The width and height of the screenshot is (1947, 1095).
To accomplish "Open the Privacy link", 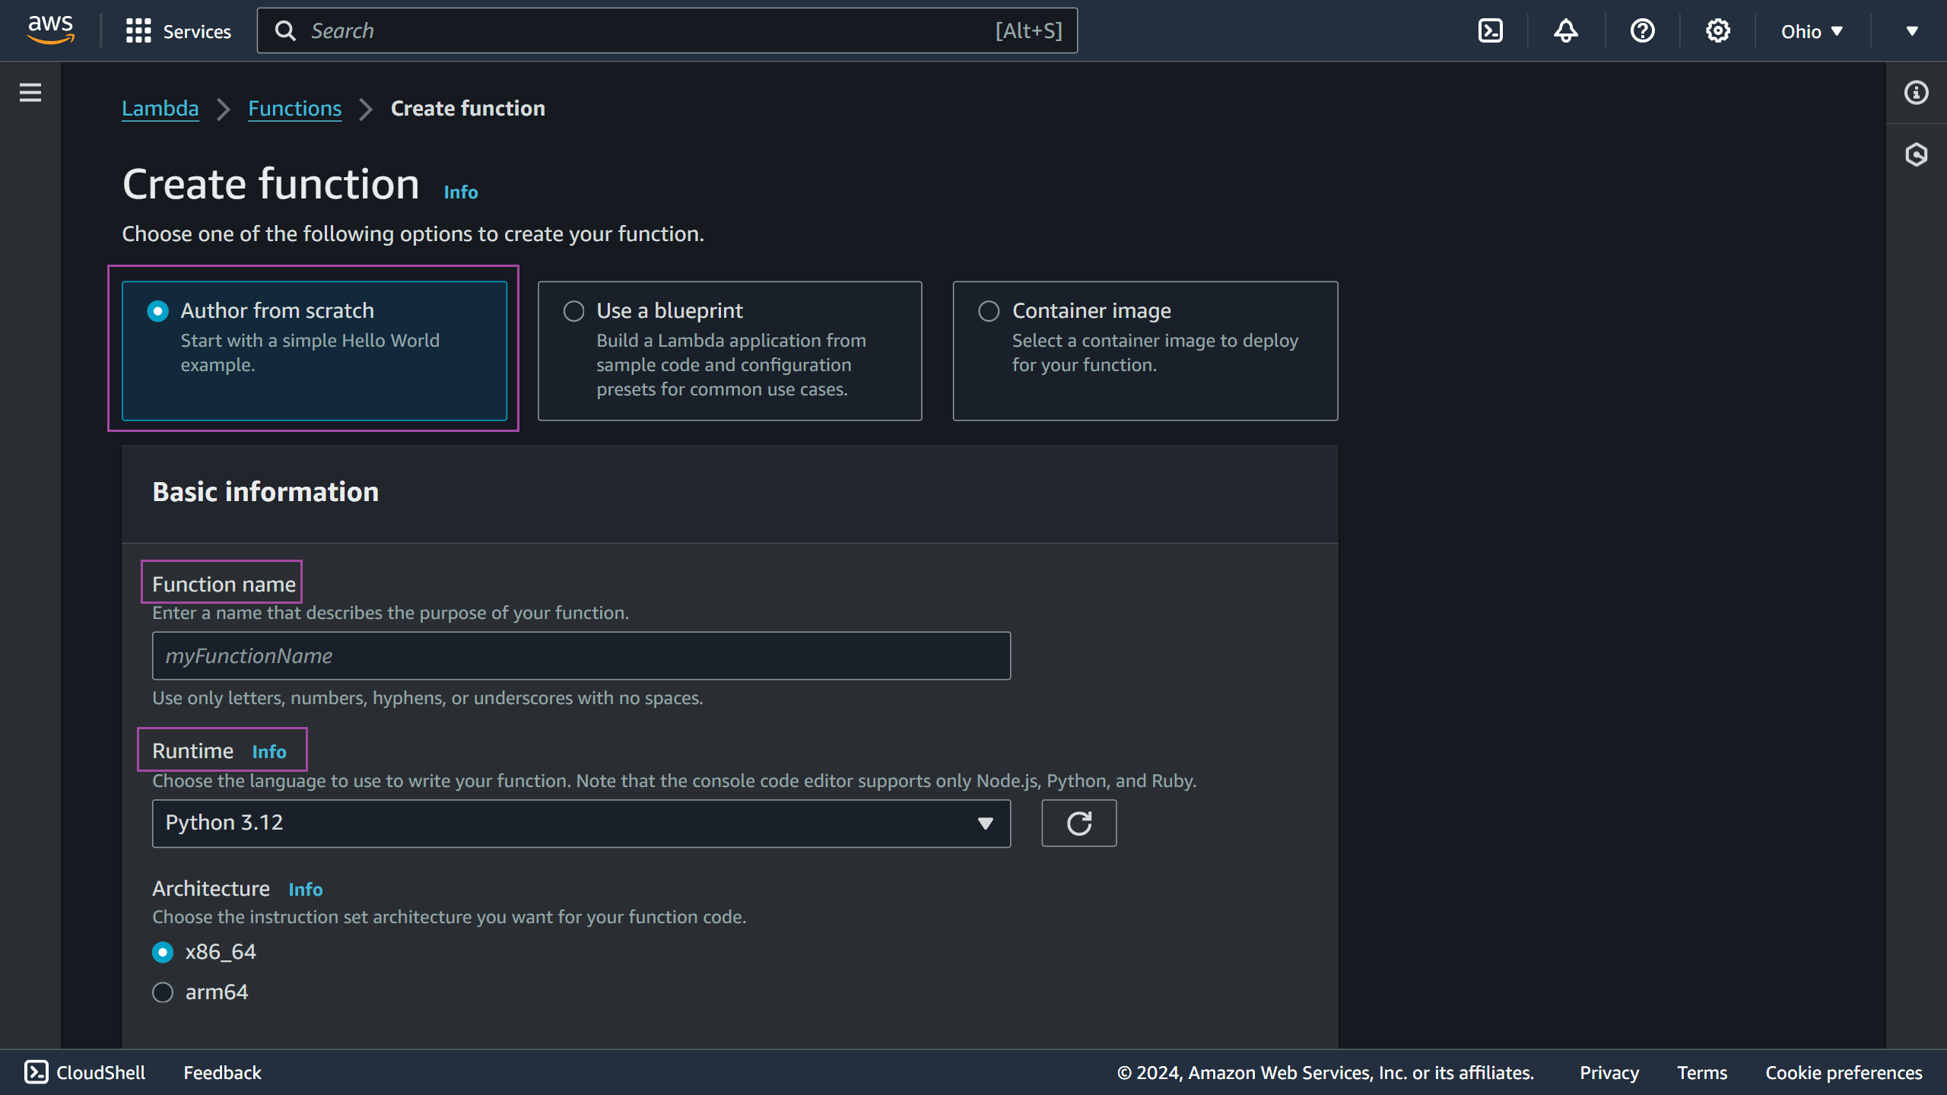I will pos(1609,1073).
